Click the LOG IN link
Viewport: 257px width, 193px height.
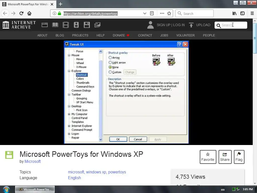pyautogui.click(x=179, y=25)
